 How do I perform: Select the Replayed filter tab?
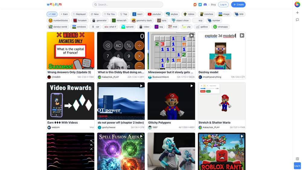(x=79, y=14)
